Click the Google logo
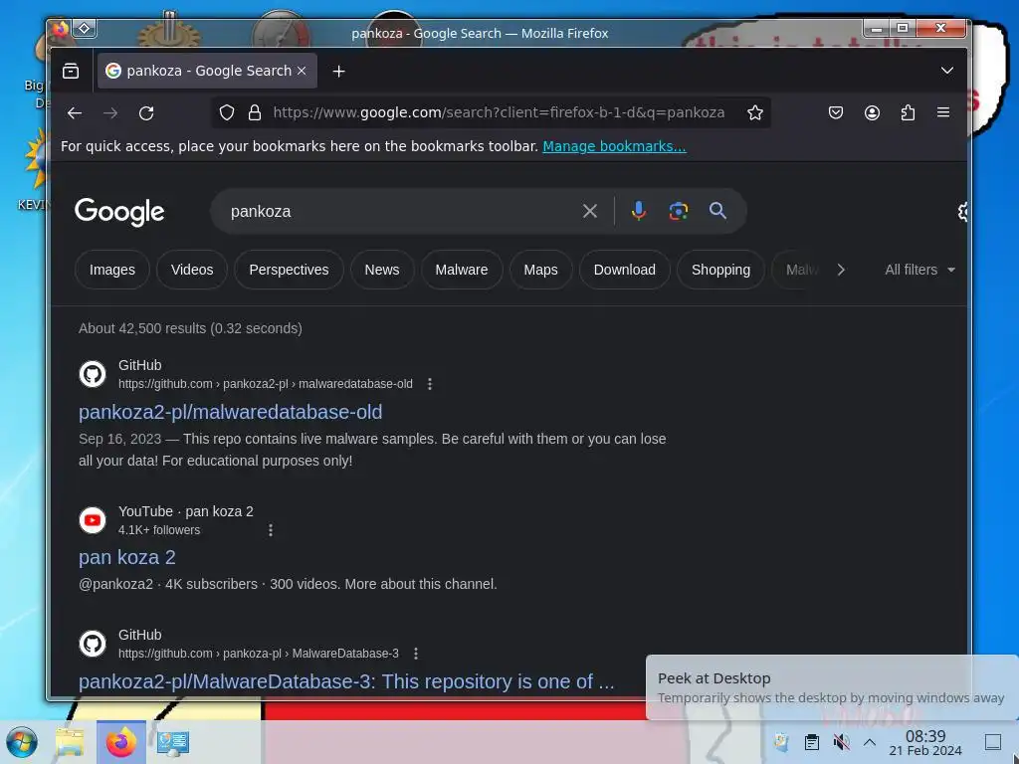This screenshot has width=1019, height=764. pyautogui.click(x=119, y=213)
